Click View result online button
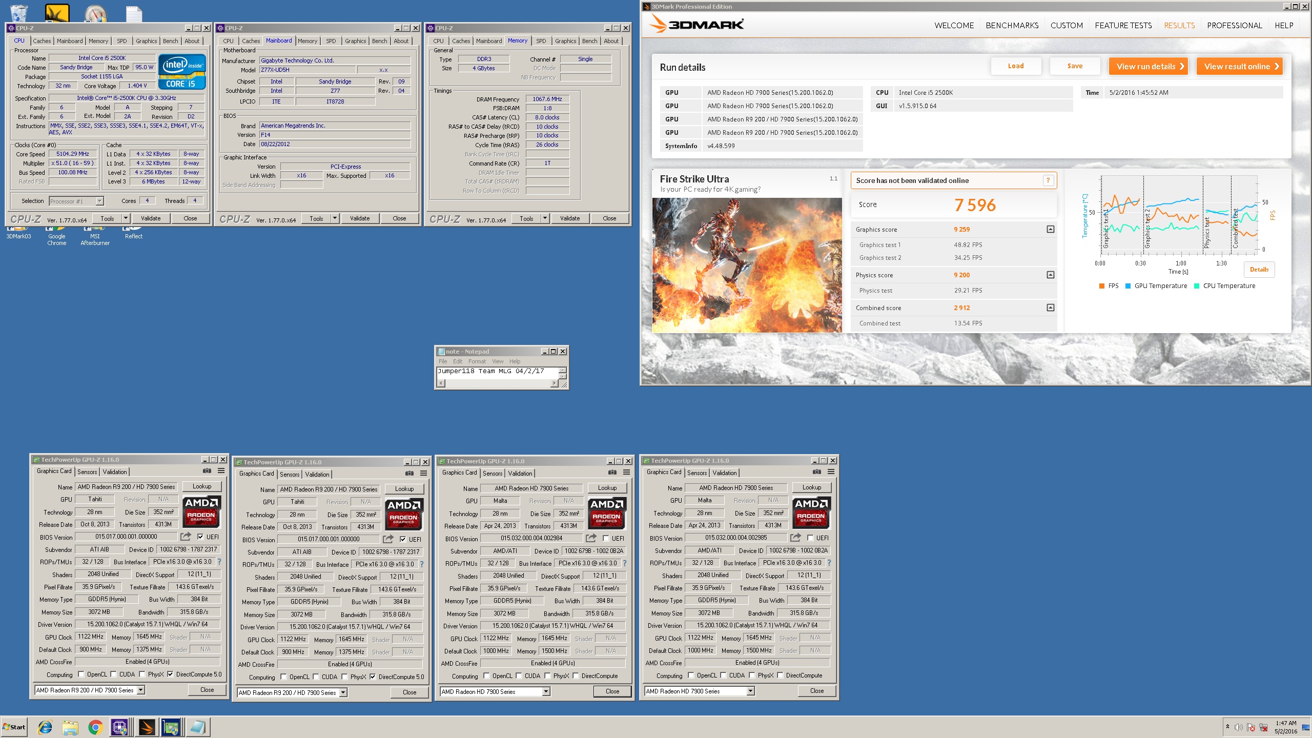The image size is (1312, 738). click(1240, 66)
